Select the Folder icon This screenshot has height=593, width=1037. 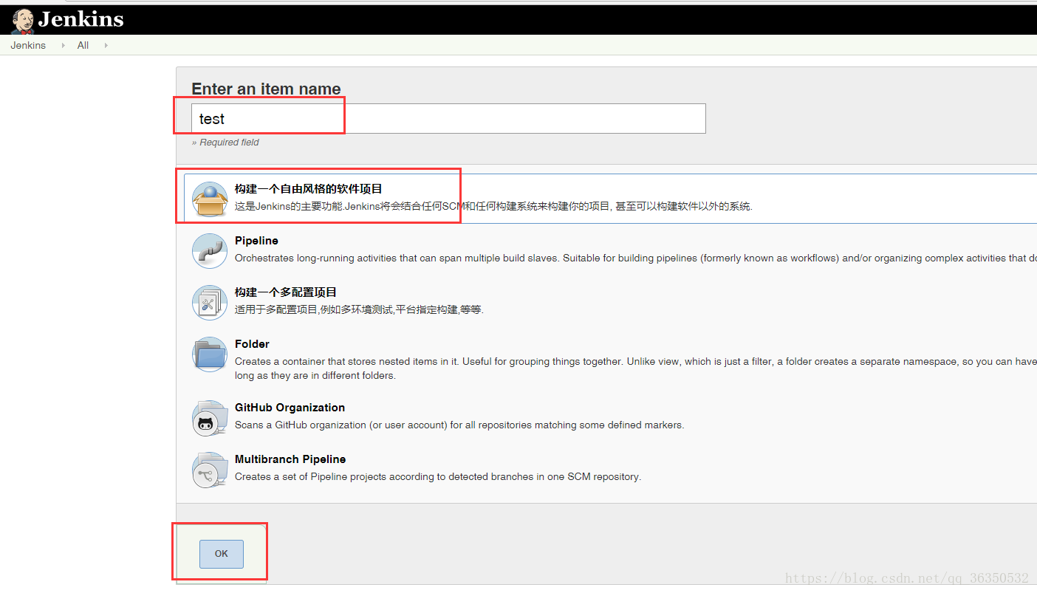[x=210, y=354]
